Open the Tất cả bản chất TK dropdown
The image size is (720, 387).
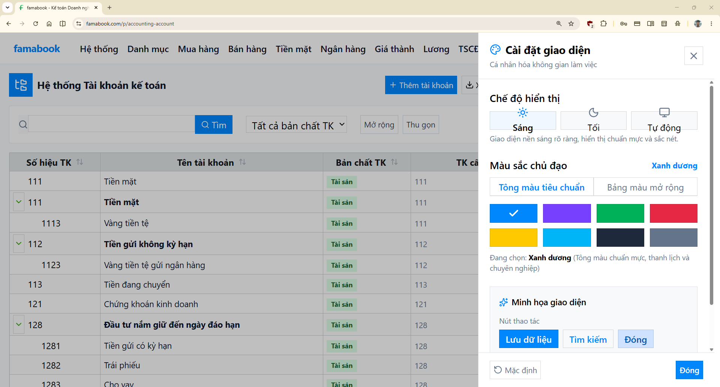point(296,125)
